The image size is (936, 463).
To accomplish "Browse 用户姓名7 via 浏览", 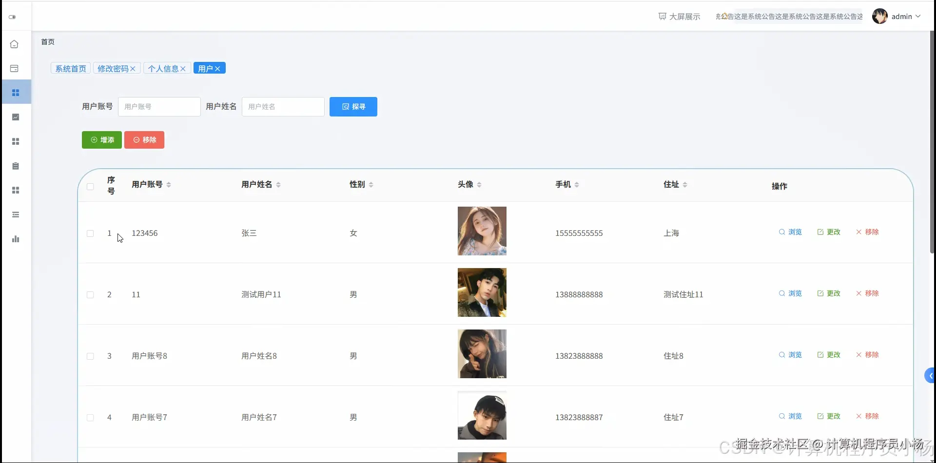I will pos(790,416).
